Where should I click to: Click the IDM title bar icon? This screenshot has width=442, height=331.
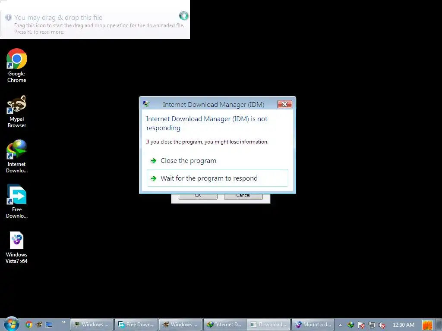146,104
